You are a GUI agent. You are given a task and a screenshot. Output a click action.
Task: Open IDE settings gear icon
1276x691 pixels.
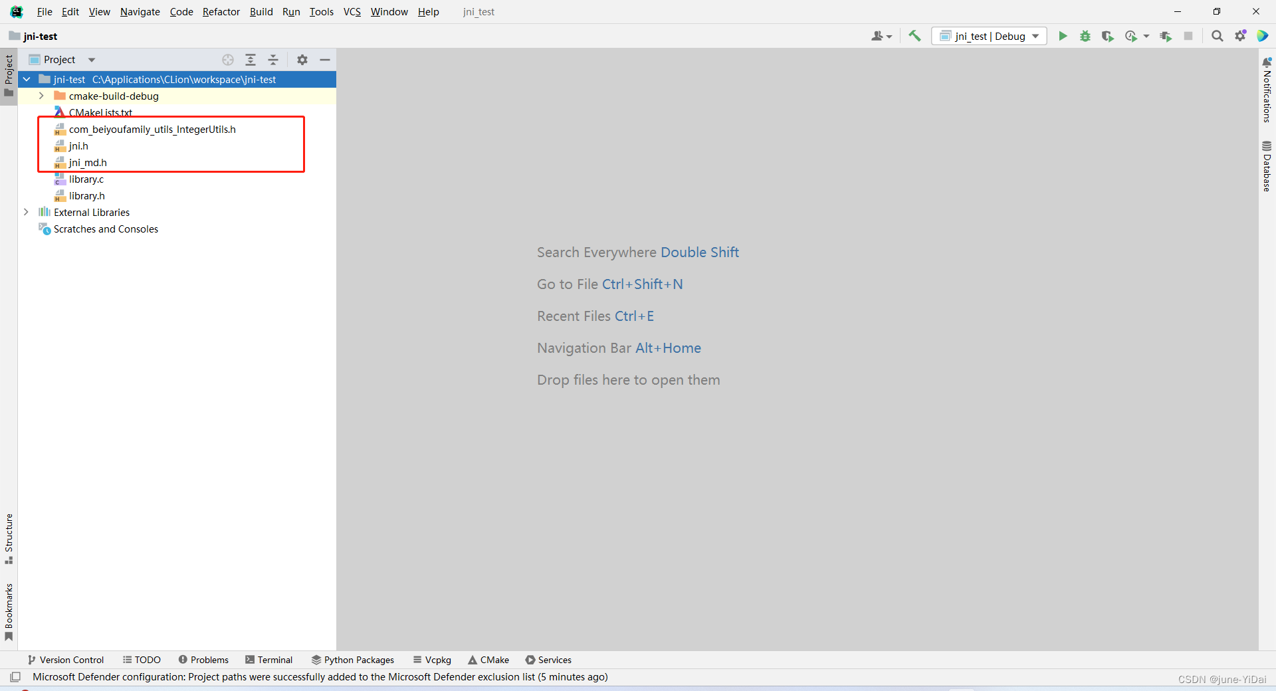tap(1240, 36)
